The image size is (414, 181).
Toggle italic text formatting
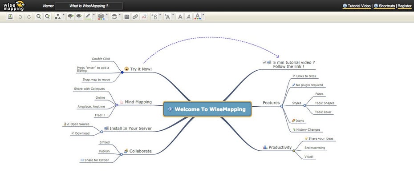click(188, 16)
